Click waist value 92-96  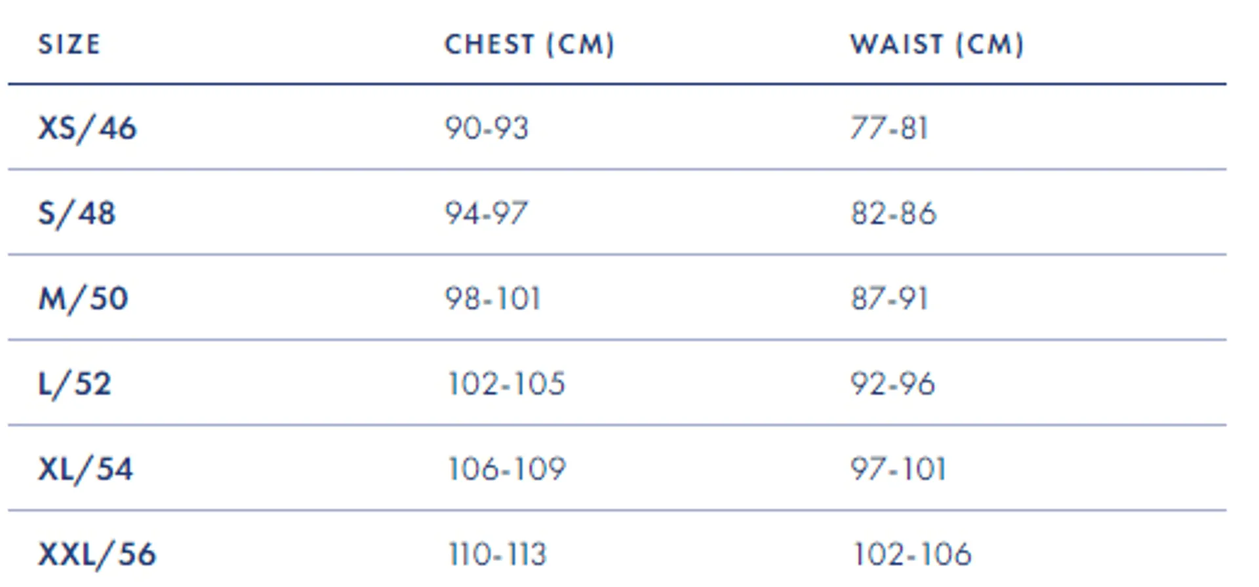893,384
